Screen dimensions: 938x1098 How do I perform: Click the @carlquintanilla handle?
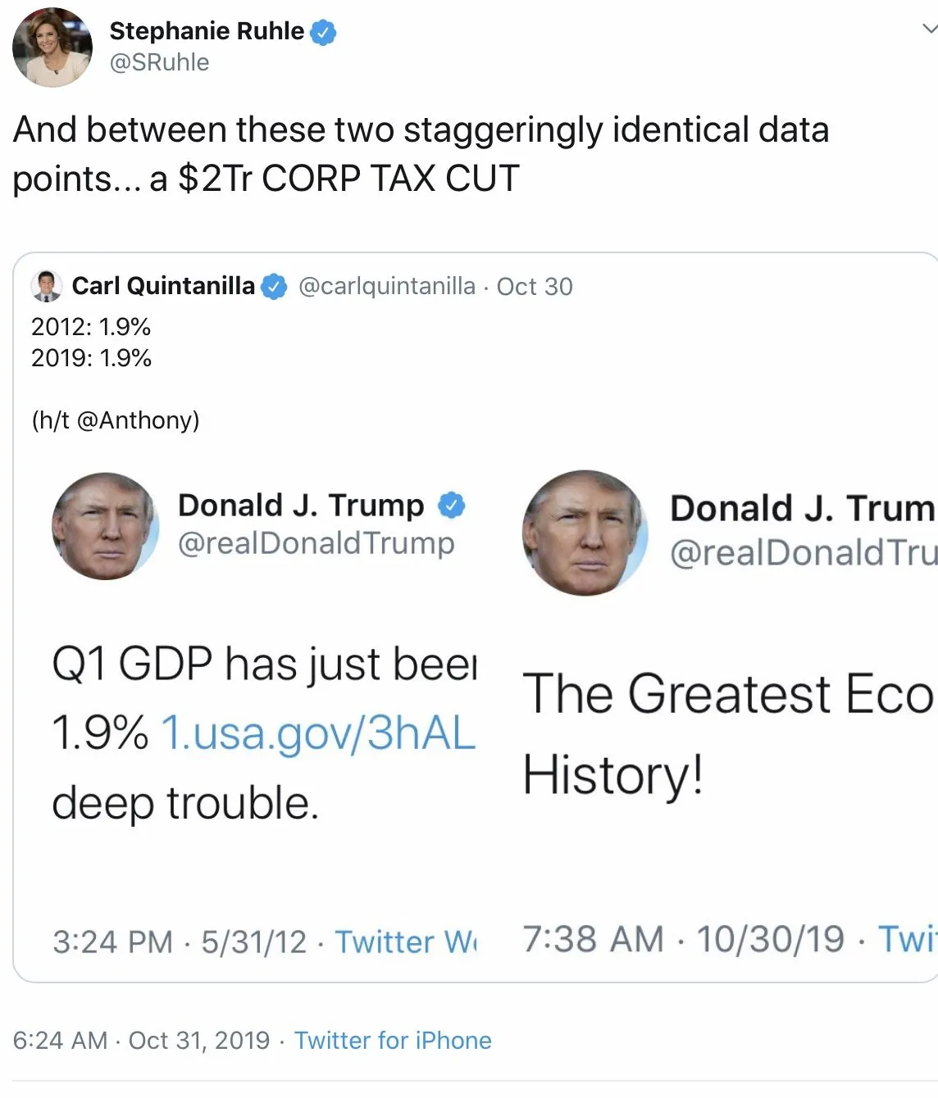click(x=386, y=286)
